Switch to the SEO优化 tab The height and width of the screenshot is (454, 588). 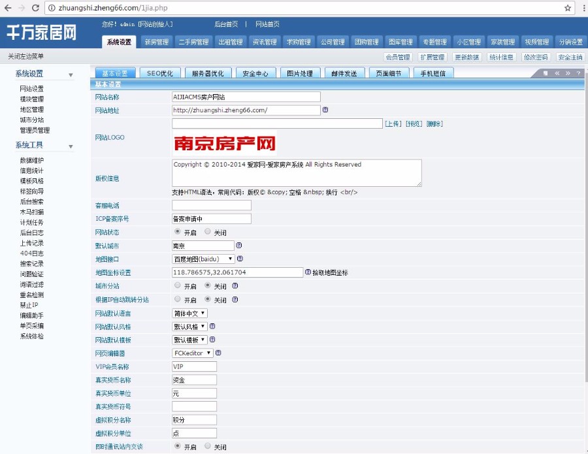coord(159,73)
